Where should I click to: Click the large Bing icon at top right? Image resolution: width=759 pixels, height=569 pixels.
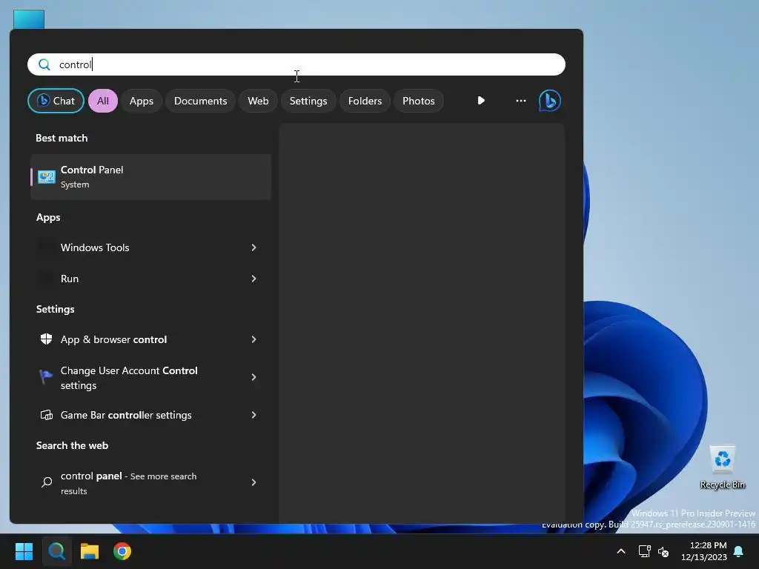coord(550,101)
